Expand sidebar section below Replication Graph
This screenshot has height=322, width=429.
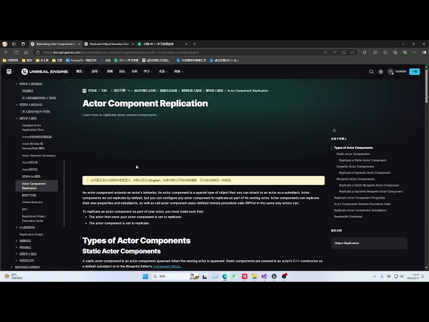click(16, 241)
